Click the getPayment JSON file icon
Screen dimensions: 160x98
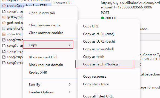[x=4, y=17]
